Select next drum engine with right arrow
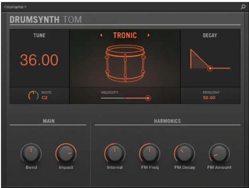249x188 pixels. (x=148, y=35)
